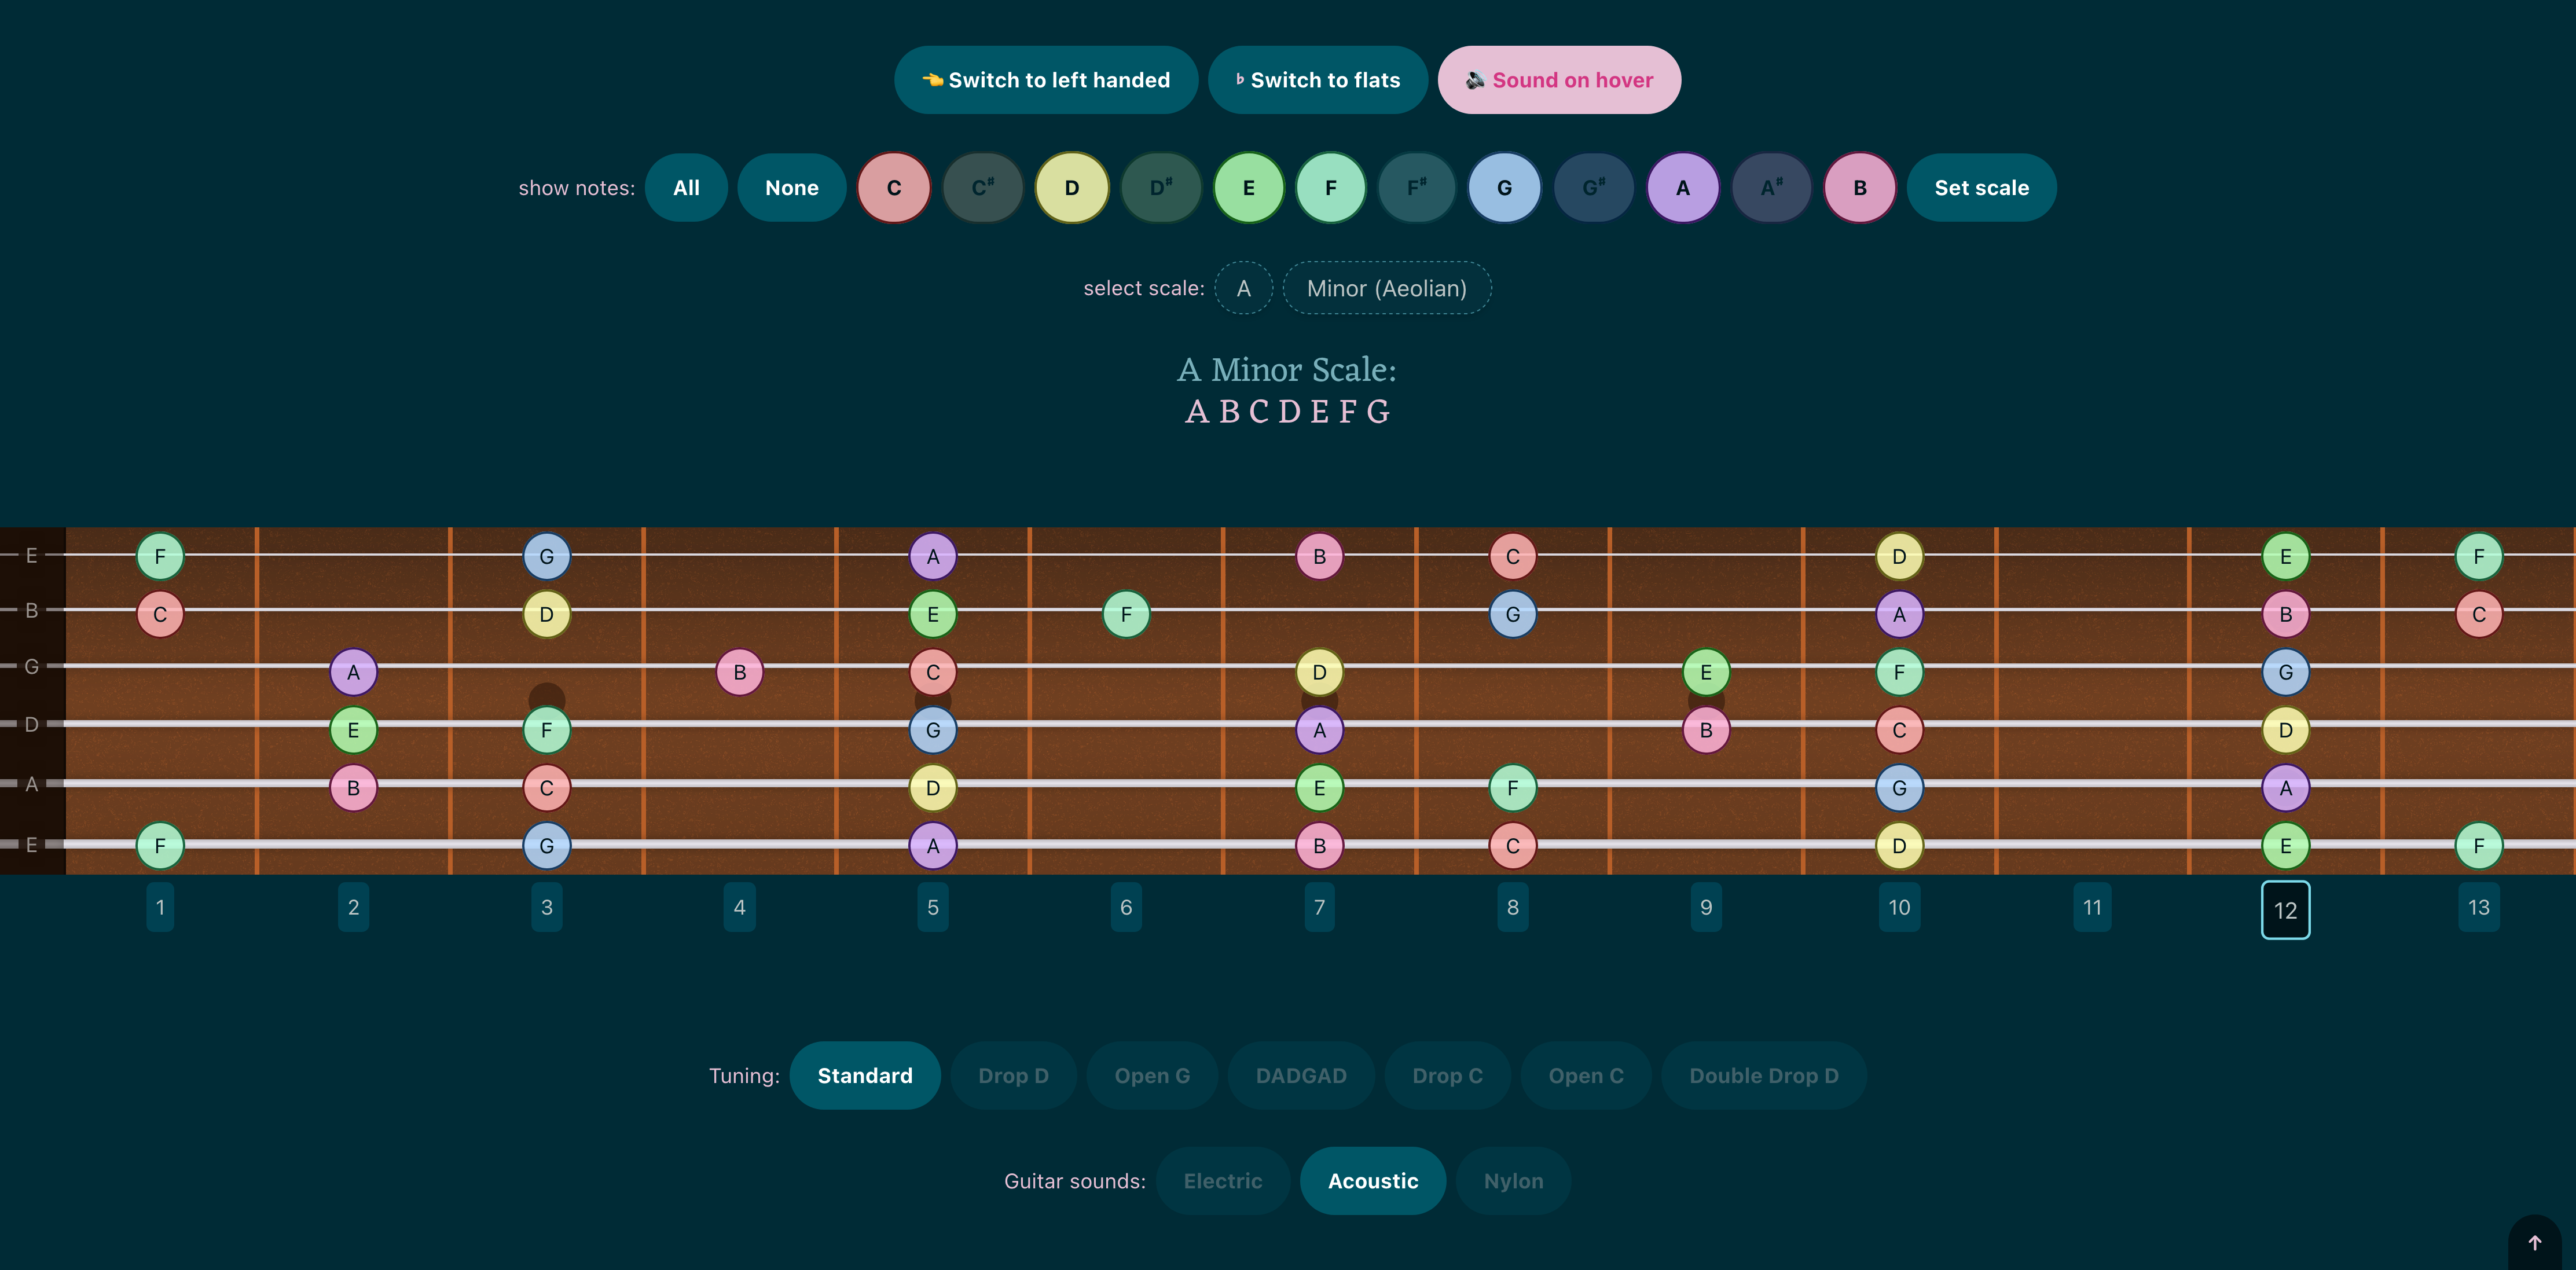Viewport: 2576px width, 1270px height.
Task: Open the Minor (Aeolian) scale type dropdown
Action: (x=1387, y=288)
